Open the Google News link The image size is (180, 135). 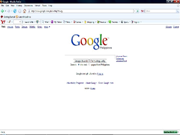[17, 27]
